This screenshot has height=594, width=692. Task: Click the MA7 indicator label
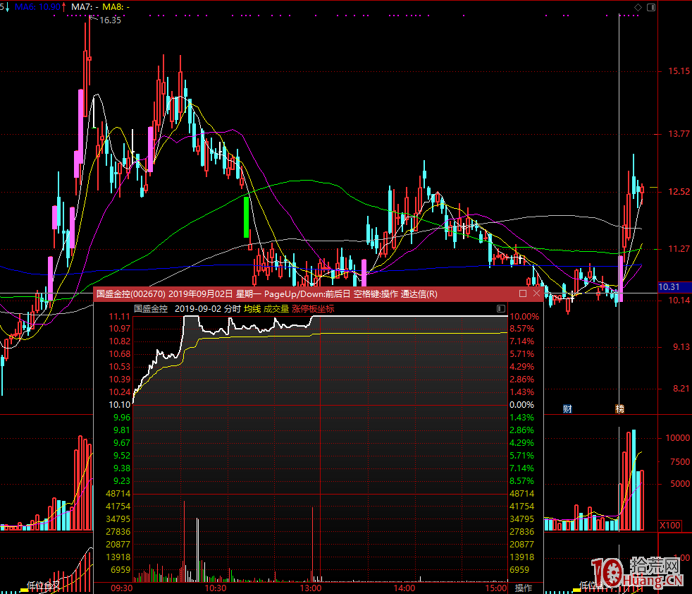coord(85,7)
